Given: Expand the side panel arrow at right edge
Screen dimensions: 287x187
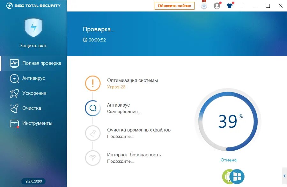Looking at the screenshot, I should tap(284, 176).
